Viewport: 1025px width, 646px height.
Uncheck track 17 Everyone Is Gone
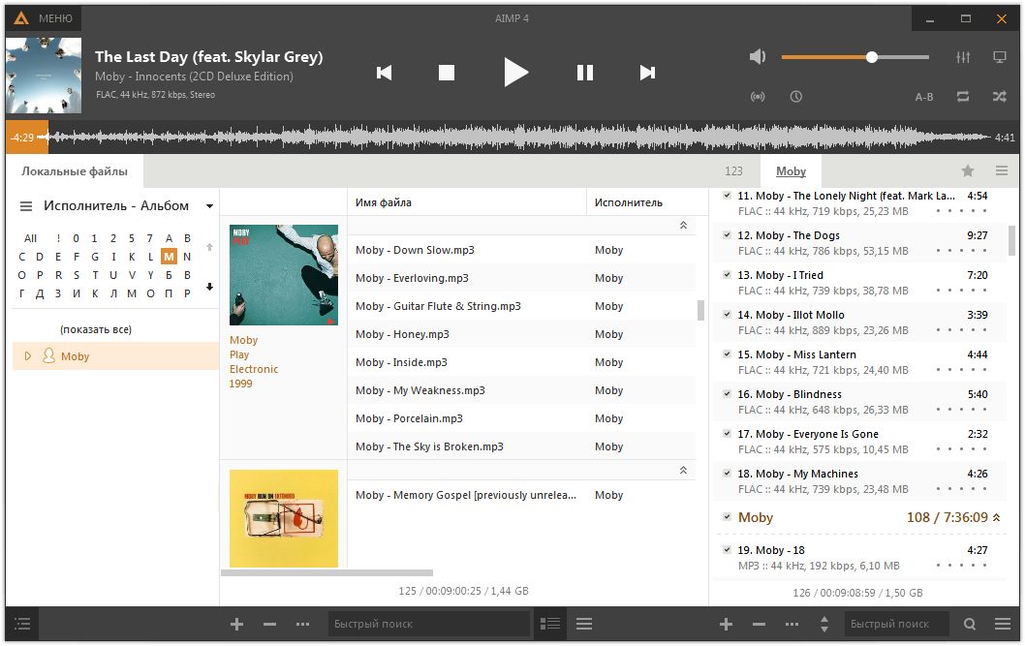tap(727, 434)
